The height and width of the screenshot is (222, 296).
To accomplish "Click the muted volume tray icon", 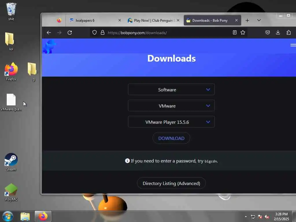I will pyautogui.click(x=267, y=217).
